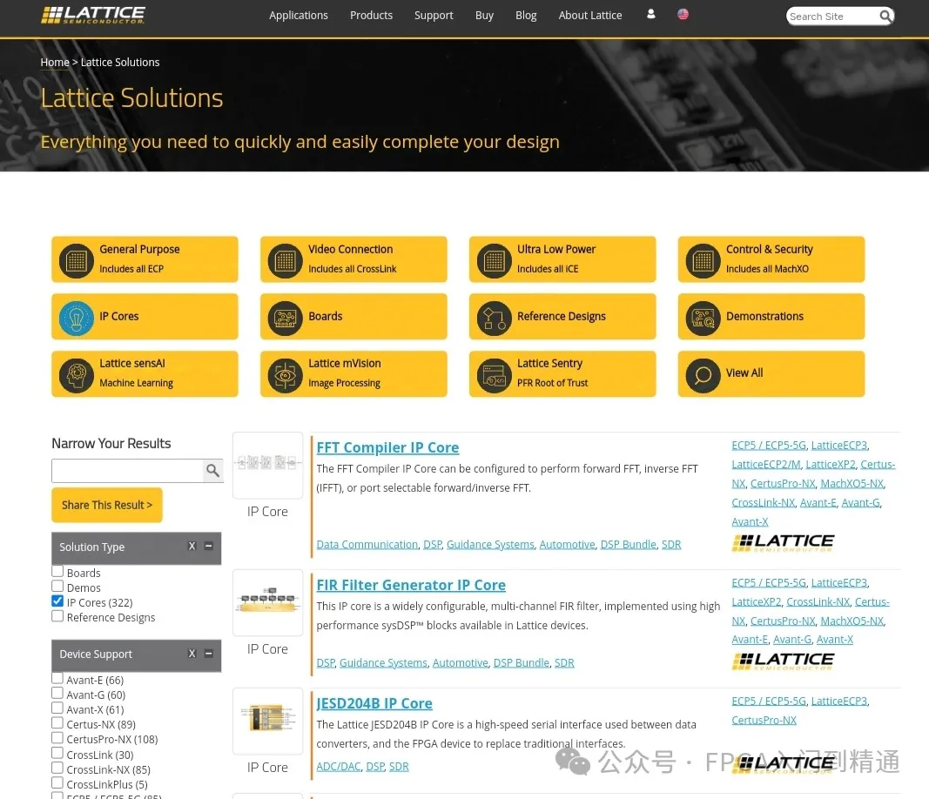Open the FFT Compiler IP Core link
This screenshot has width=929, height=799.
point(387,447)
